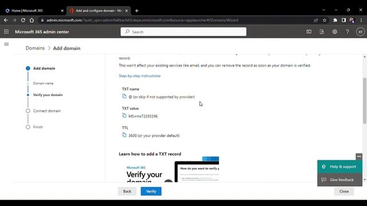The width and height of the screenshot is (367, 206).
Task: Click the Close button at bottom
Action: pos(344,191)
